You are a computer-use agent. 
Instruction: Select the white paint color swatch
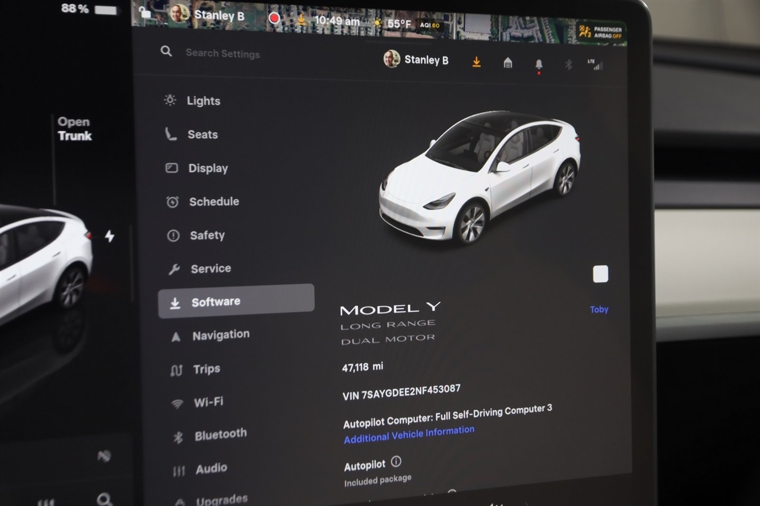click(600, 274)
